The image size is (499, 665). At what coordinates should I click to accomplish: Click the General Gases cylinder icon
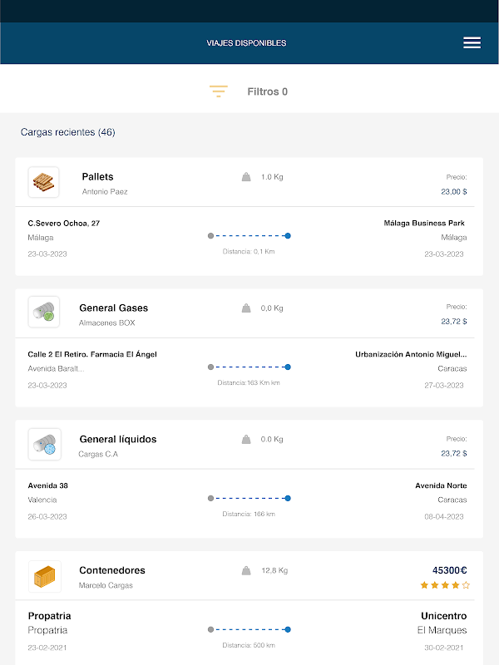click(43, 313)
